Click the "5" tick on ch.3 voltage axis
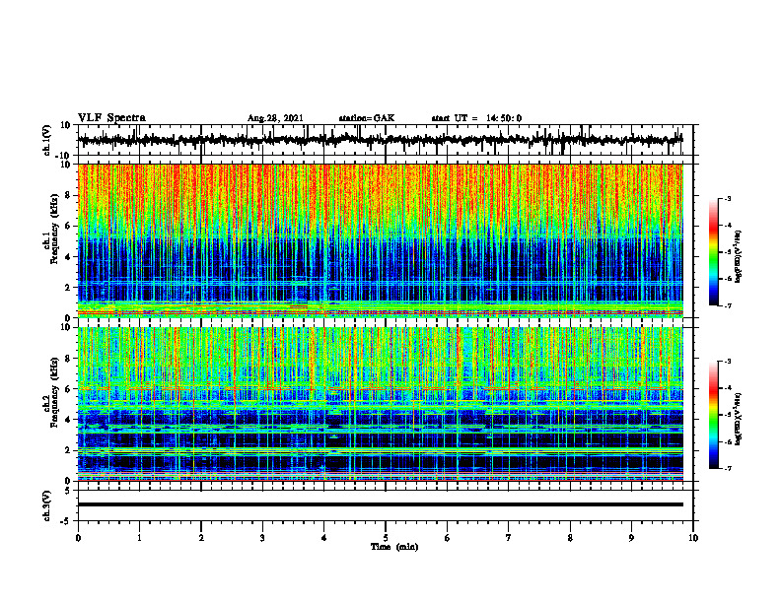The width and height of the screenshot is (781, 603). (68, 490)
